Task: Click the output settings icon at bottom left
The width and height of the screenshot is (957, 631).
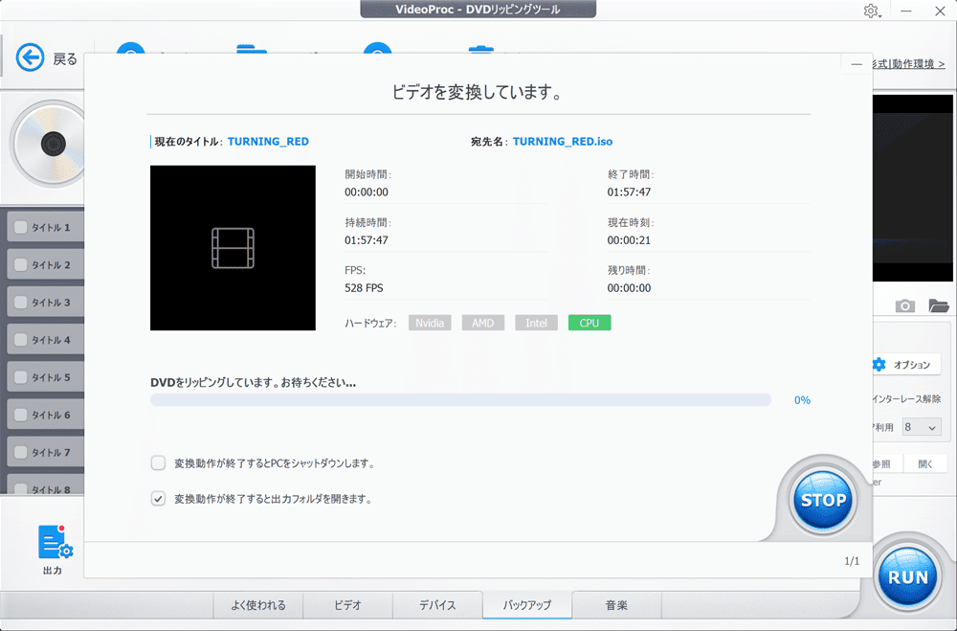Action: (x=54, y=545)
